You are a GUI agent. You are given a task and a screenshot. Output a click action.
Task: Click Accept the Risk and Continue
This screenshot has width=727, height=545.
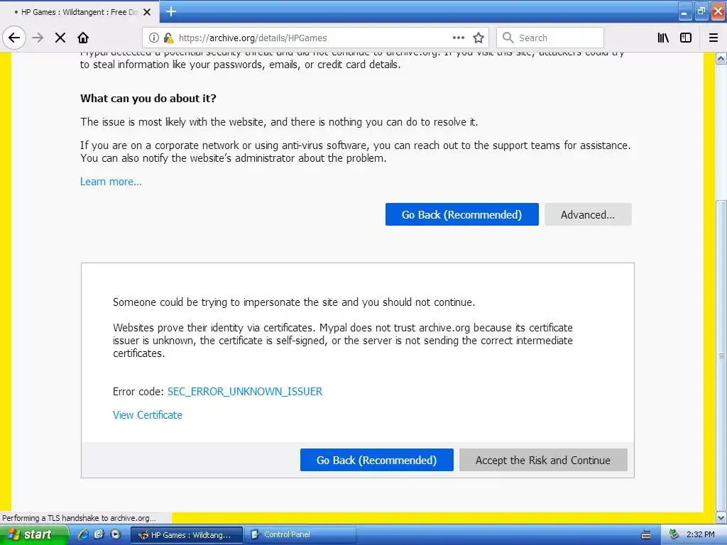[543, 460]
